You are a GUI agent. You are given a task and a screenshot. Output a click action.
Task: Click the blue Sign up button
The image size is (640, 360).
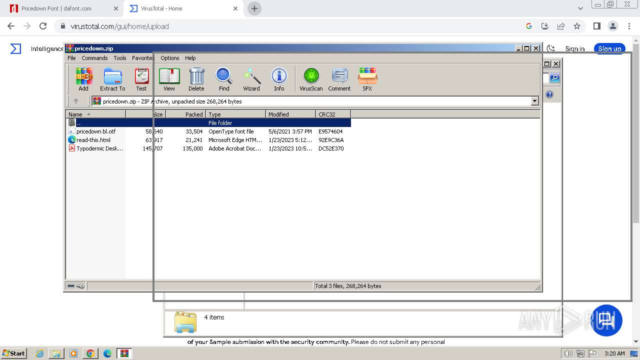(609, 48)
